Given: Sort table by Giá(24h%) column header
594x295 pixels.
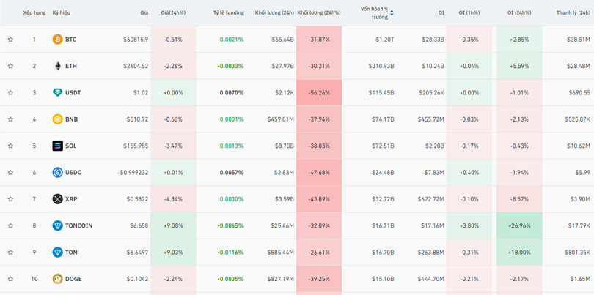Looking at the screenshot, I should tap(172, 13).
